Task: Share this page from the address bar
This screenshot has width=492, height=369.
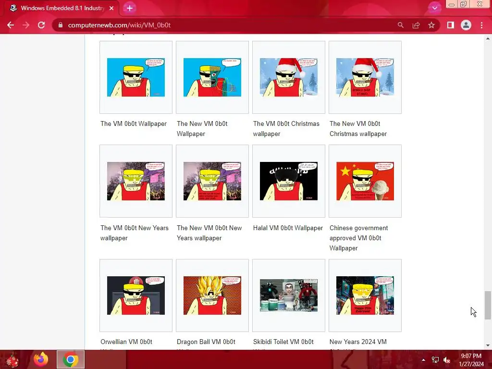Action: [416, 25]
